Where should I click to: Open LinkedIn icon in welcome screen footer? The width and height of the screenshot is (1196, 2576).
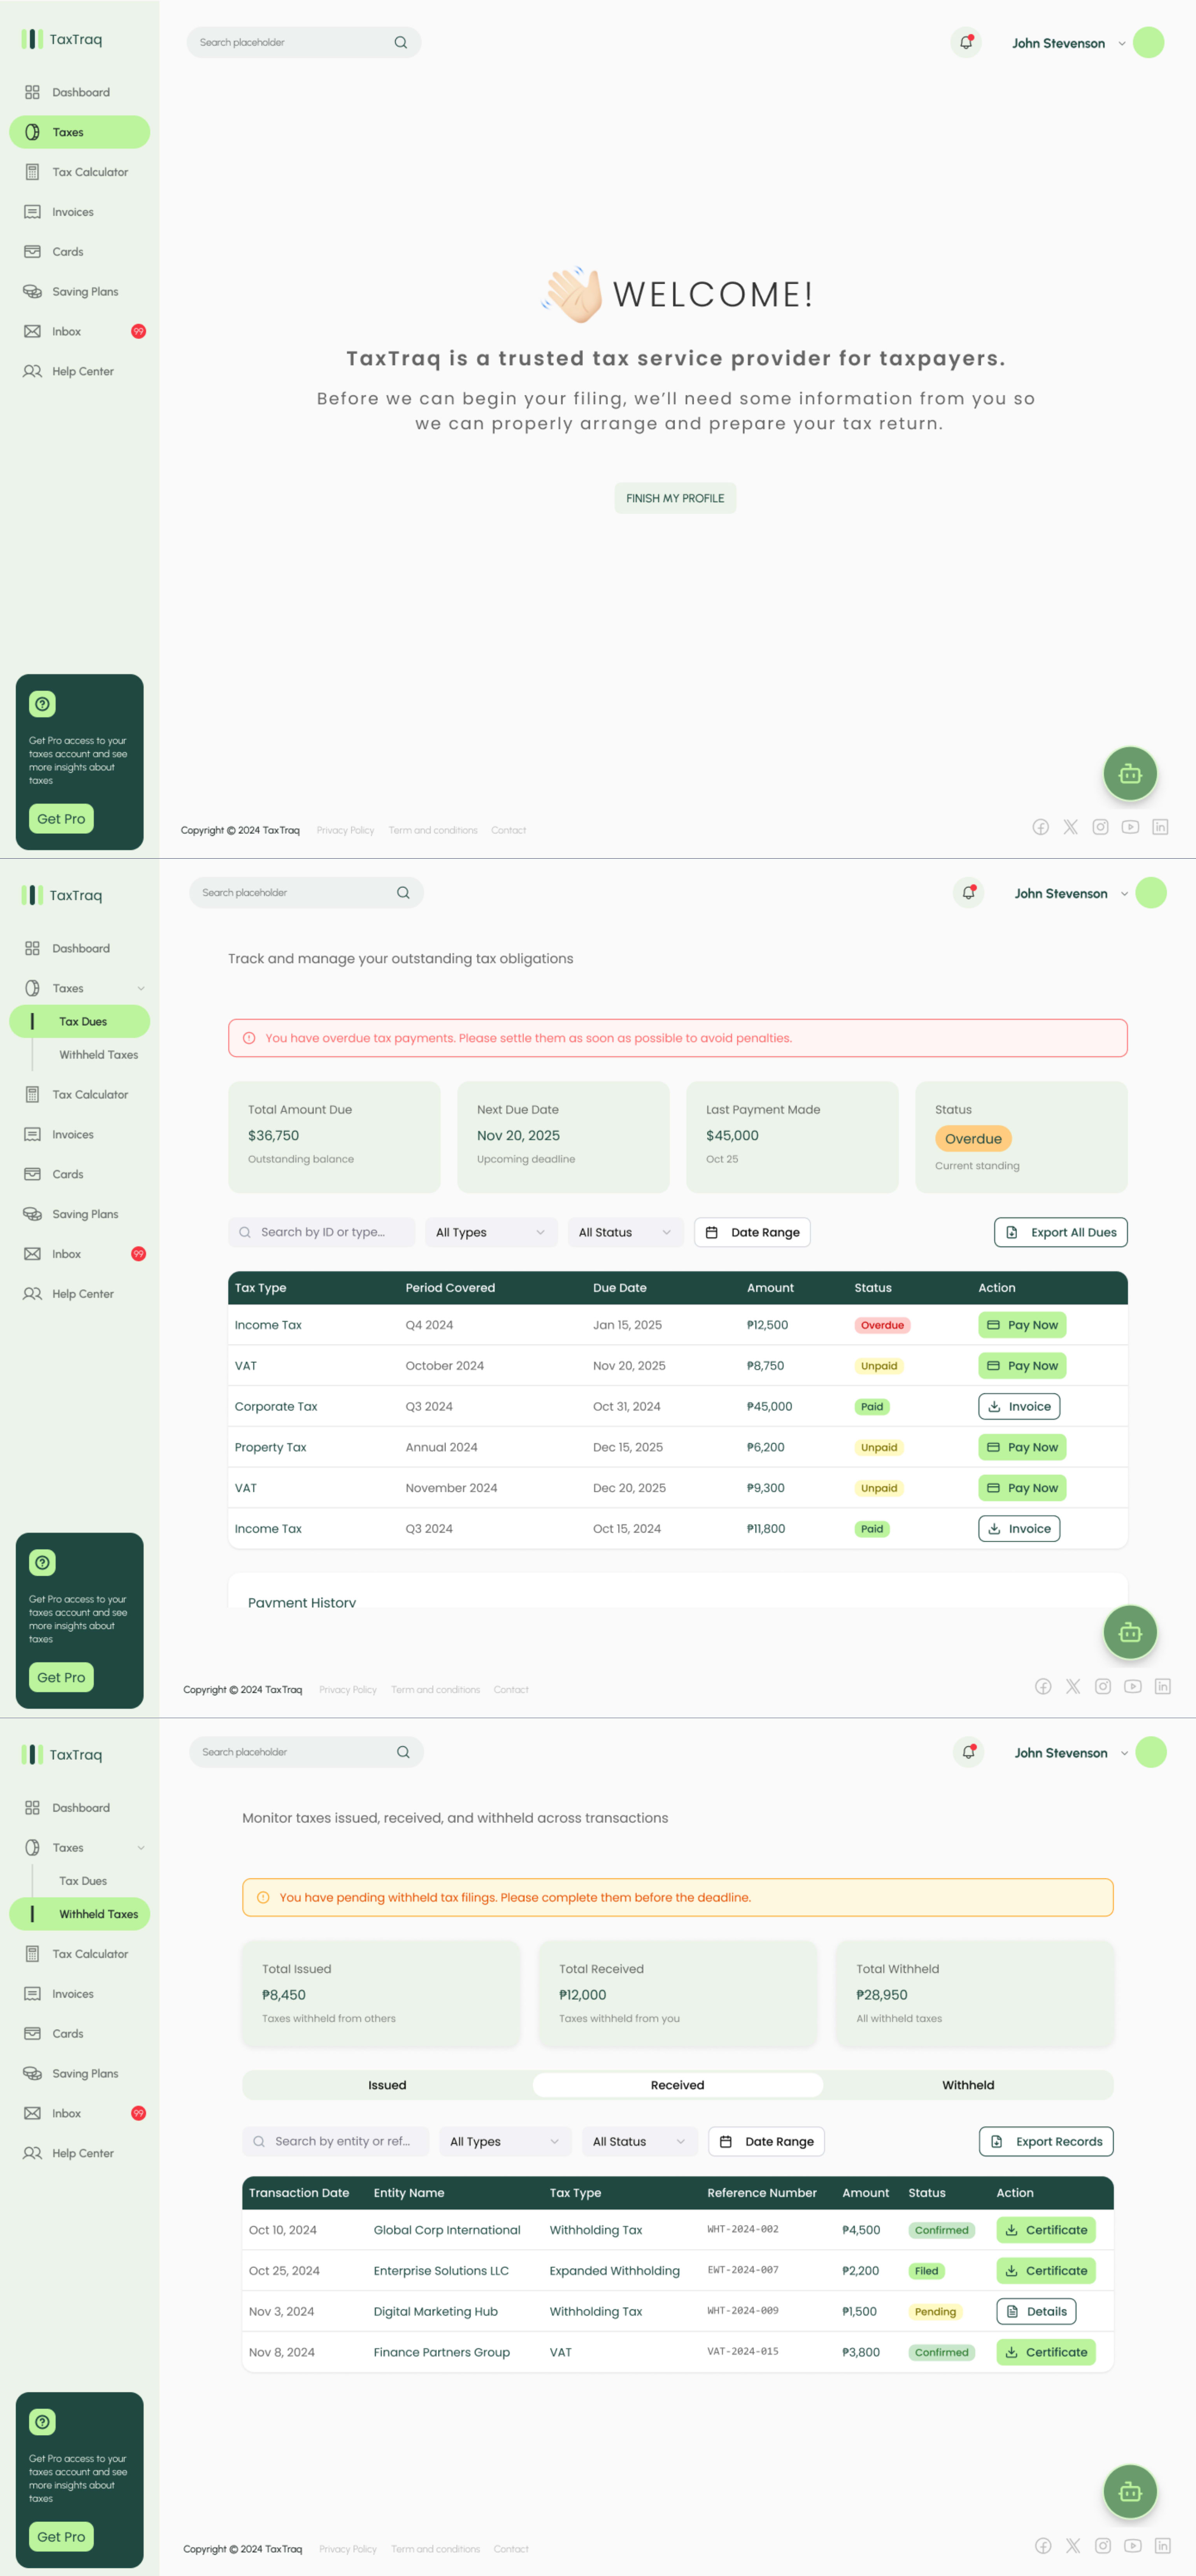[1160, 827]
